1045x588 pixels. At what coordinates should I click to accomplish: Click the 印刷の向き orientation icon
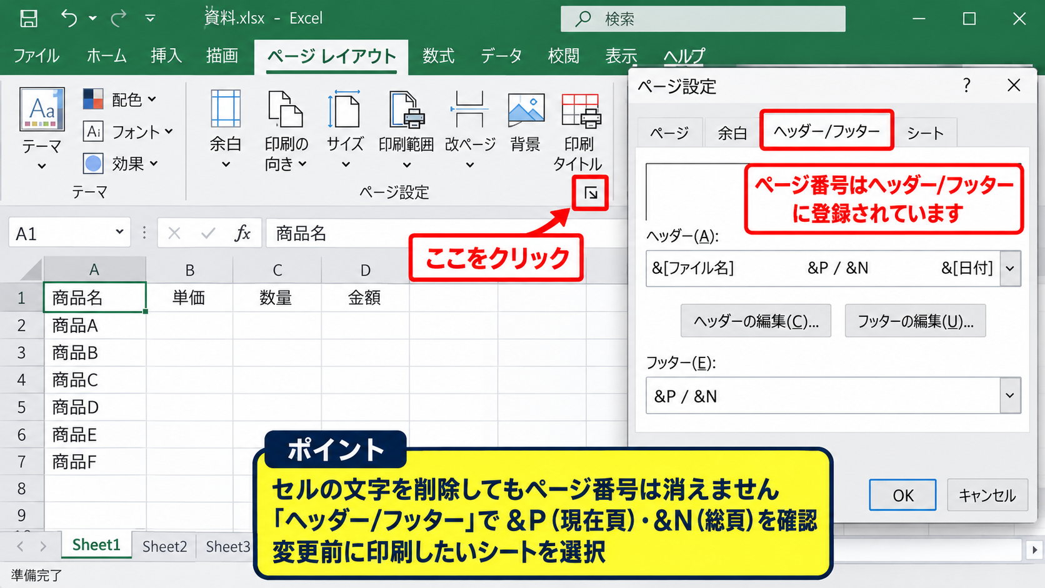[286, 109]
